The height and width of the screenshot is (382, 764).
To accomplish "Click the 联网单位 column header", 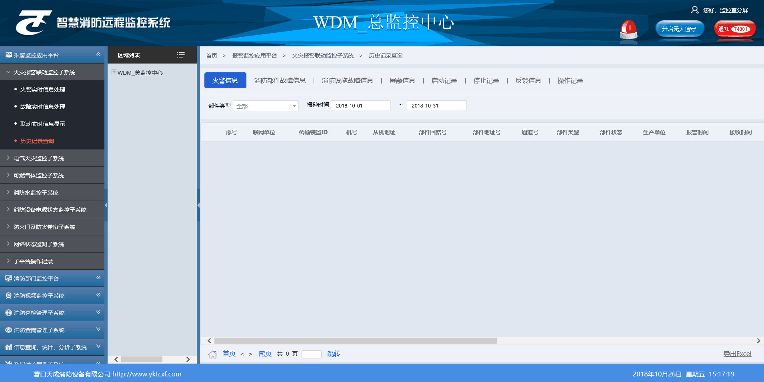I will tap(264, 132).
